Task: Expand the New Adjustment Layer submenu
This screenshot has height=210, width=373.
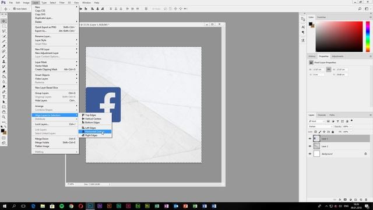Action: (55, 53)
